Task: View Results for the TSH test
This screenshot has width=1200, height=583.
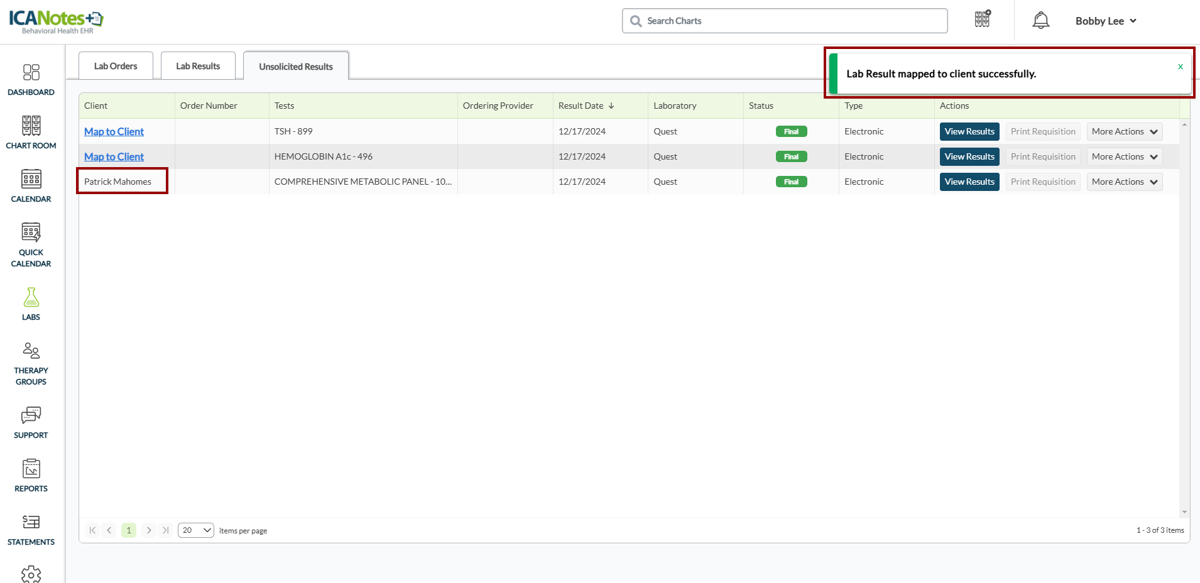Action: (x=969, y=131)
